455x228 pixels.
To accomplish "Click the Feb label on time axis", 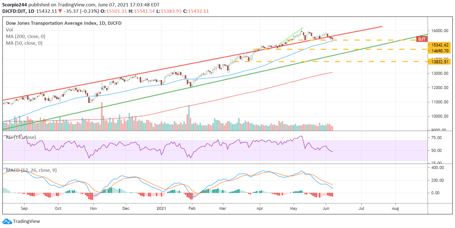I will tap(191, 208).
